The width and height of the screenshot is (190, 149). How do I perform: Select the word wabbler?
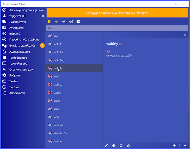point(74,52)
